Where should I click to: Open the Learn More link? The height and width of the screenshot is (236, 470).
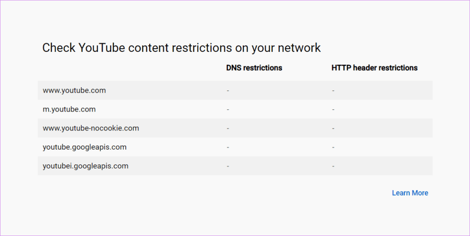click(410, 193)
